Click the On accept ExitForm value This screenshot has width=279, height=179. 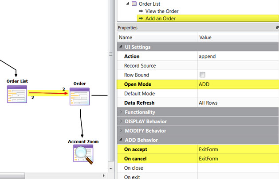coord(208,149)
